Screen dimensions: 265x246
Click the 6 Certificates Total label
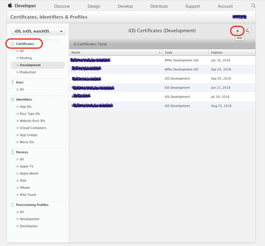(x=90, y=44)
